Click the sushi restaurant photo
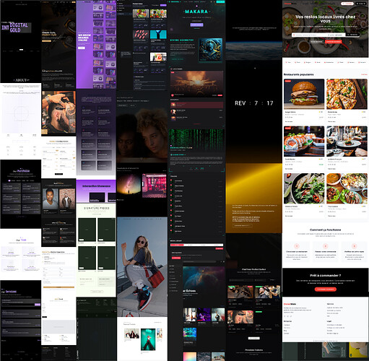This screenshot has width=369, height=361. (304, 142)
